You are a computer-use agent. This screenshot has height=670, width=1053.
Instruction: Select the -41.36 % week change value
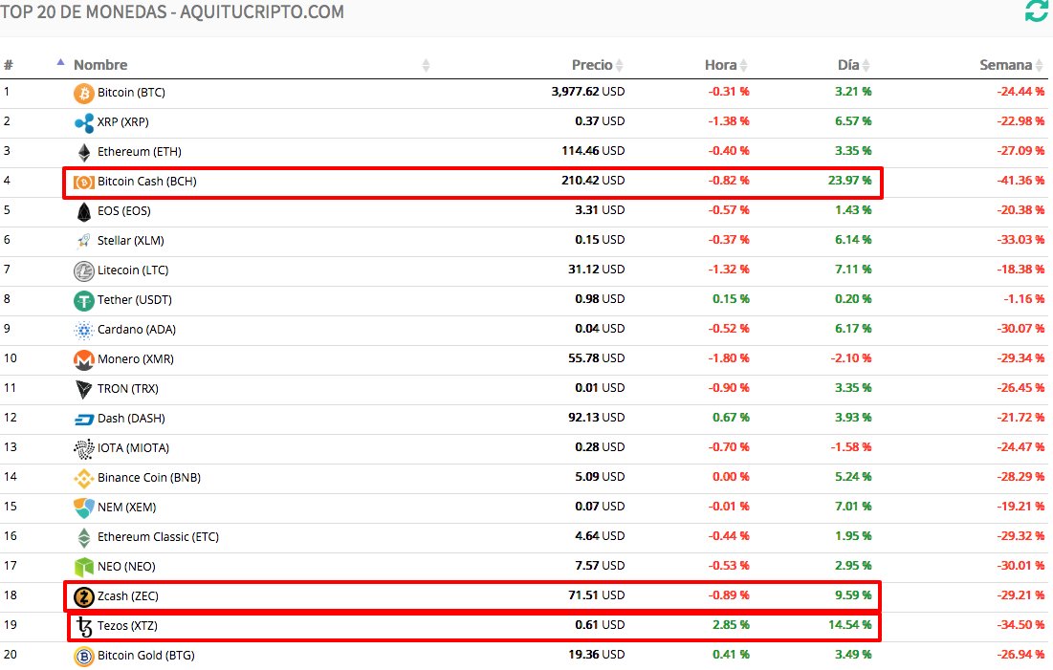click(x=1020, y=181)
